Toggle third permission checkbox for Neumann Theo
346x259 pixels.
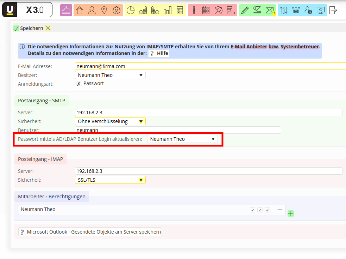point(267,210)
